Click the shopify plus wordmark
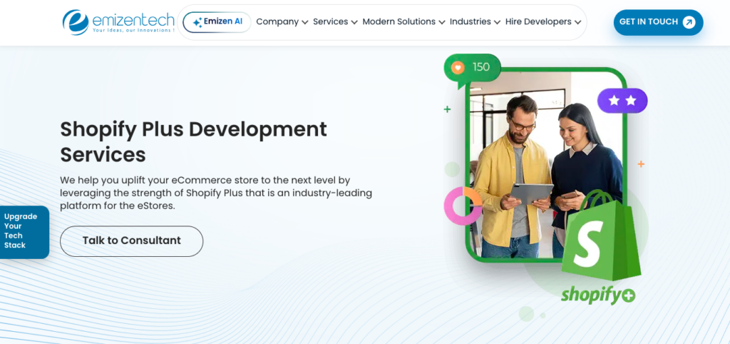This screenshot has height=344, width=730. pyautogui.click(x=598, y=295)
